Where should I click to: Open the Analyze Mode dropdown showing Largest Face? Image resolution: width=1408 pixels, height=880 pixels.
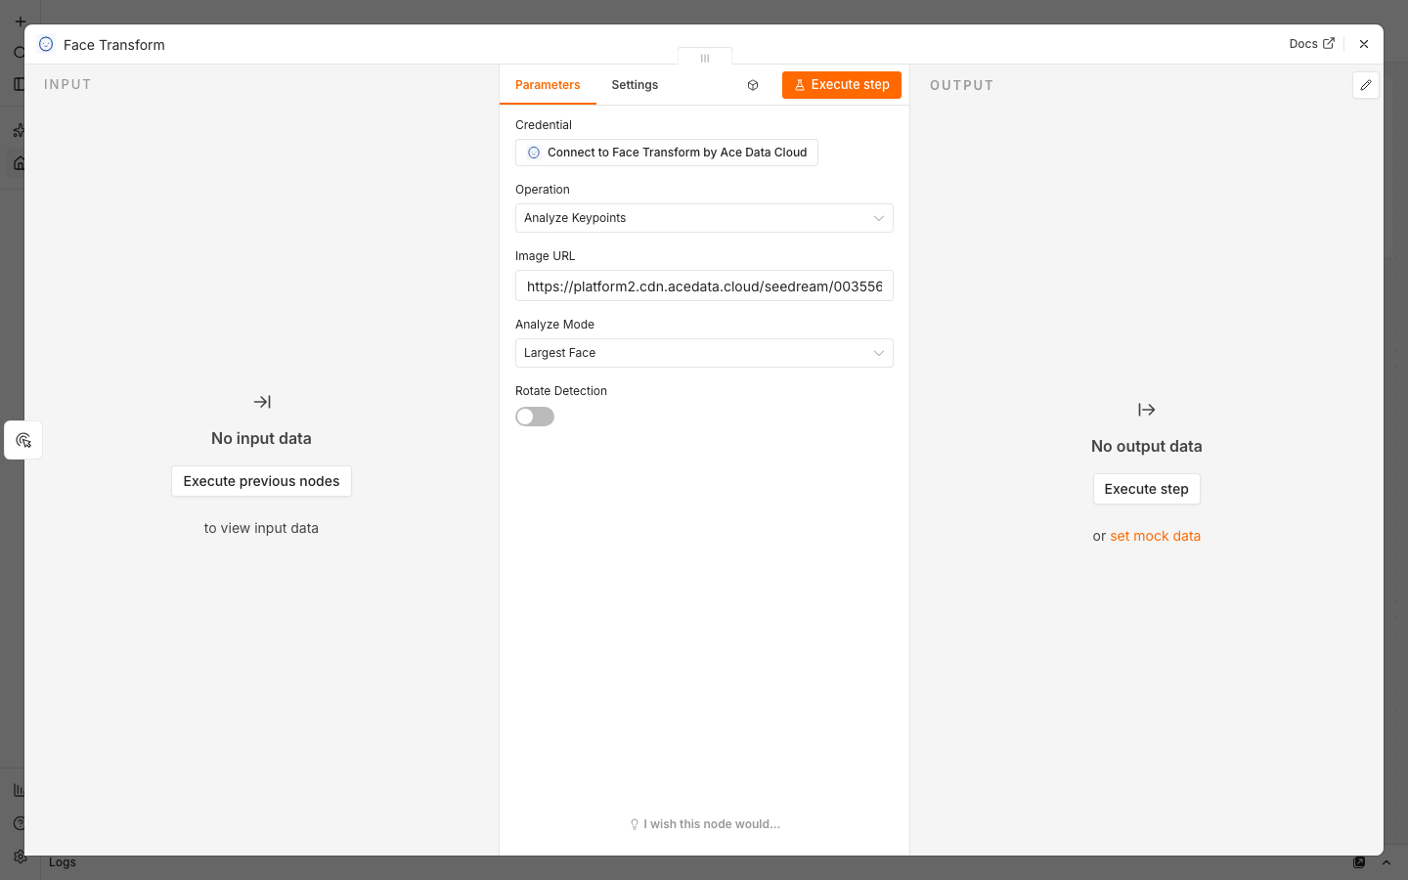[x=704, y=353]
